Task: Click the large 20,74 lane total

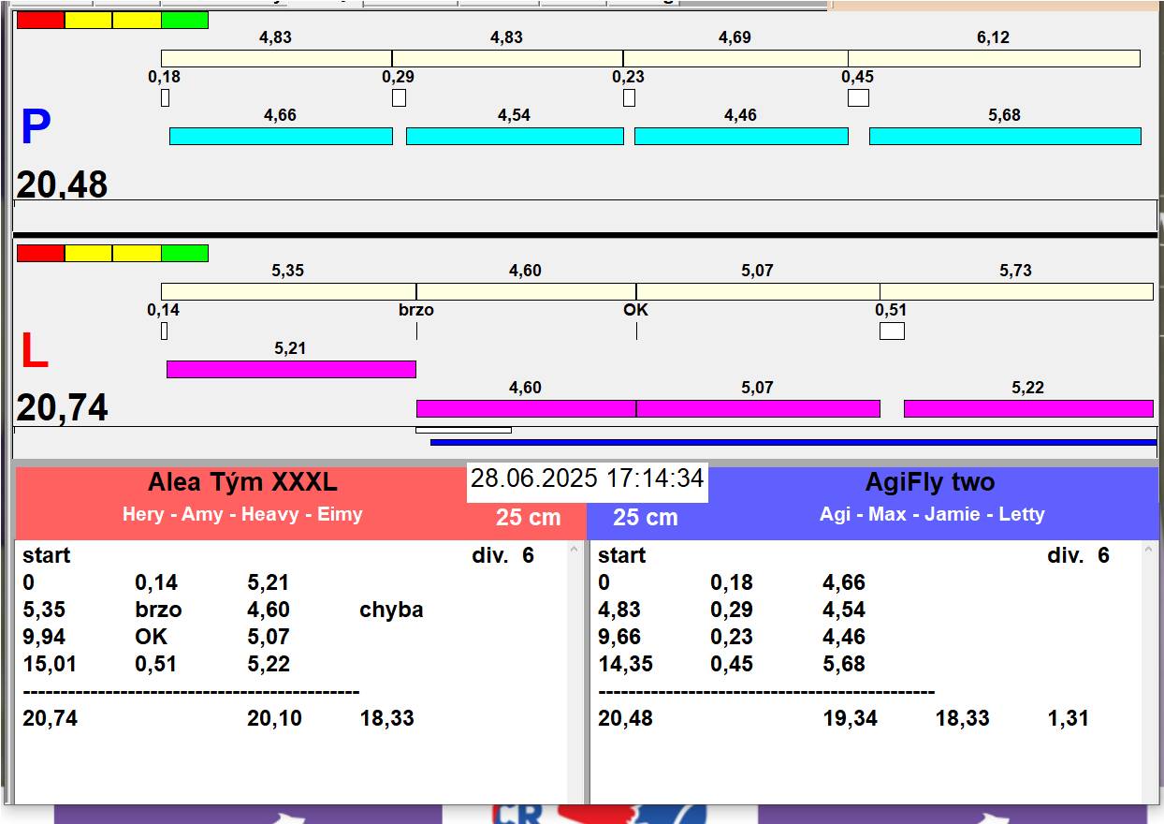Action: tap(62, 408)
